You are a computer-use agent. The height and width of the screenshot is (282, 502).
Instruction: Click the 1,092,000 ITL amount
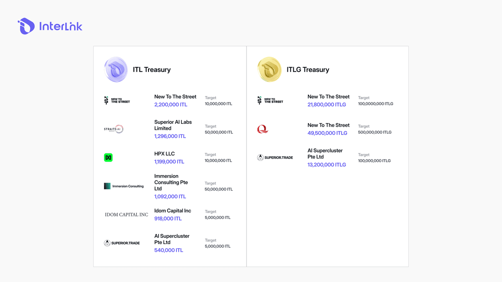click(x=170, y=196)
